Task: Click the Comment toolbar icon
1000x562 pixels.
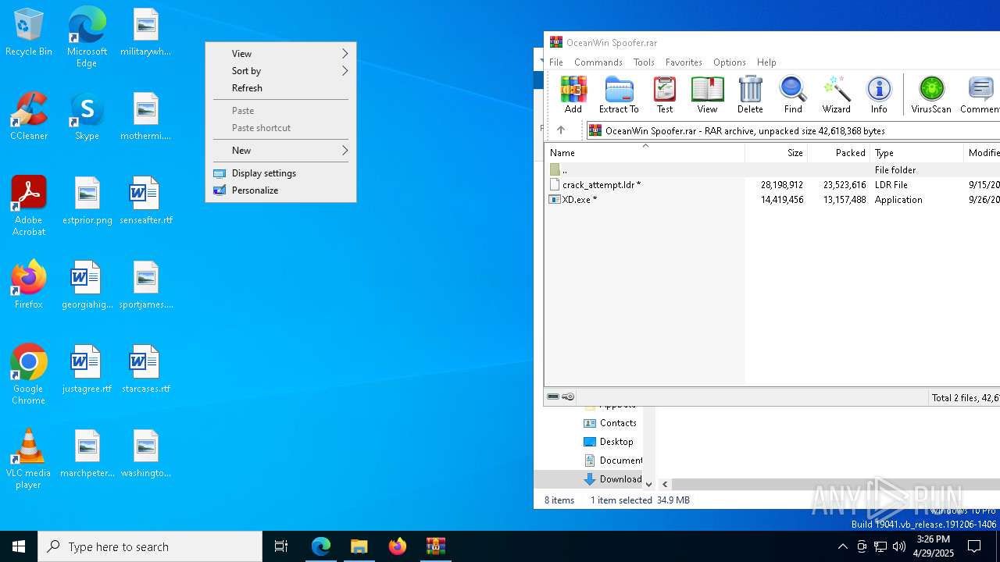Action: pyautogui.click(x=980, y=94)
